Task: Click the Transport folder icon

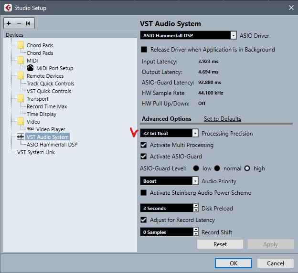Action: [x=21, y=99]
